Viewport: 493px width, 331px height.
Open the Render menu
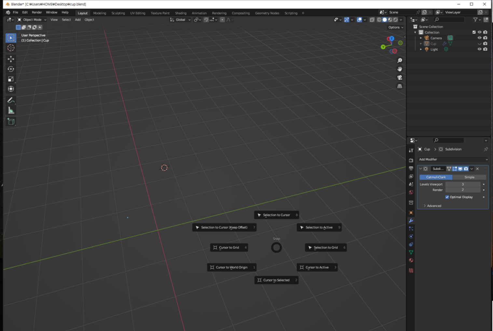coord(37,12)
